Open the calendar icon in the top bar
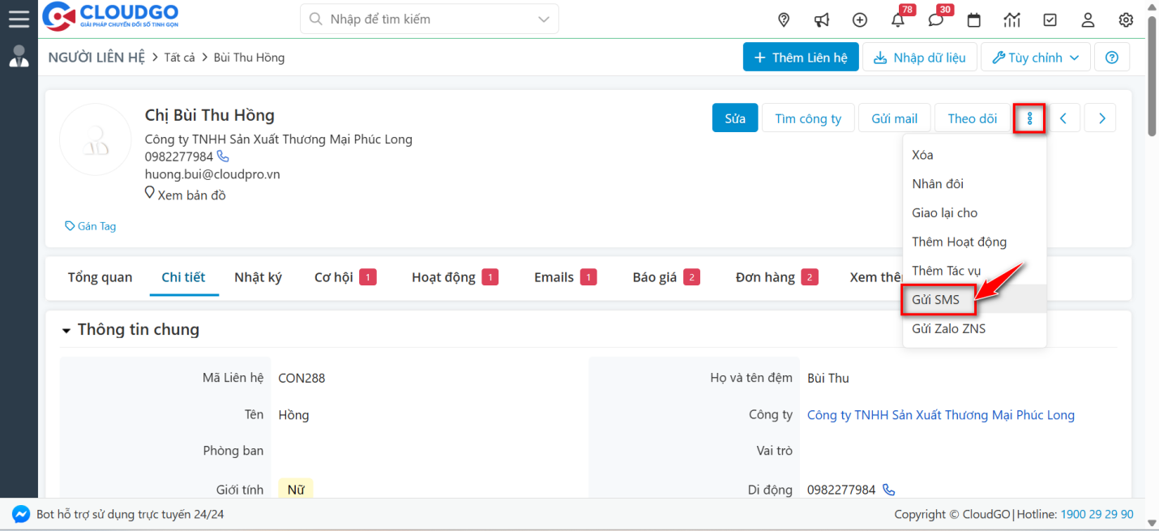 (974, 19)
